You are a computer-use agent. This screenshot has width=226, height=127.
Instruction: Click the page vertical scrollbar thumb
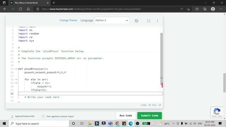[x=225, y=83]
